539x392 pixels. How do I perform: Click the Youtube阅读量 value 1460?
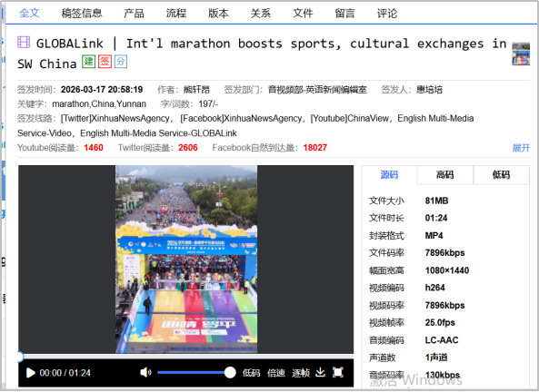[x=94, y=148]
